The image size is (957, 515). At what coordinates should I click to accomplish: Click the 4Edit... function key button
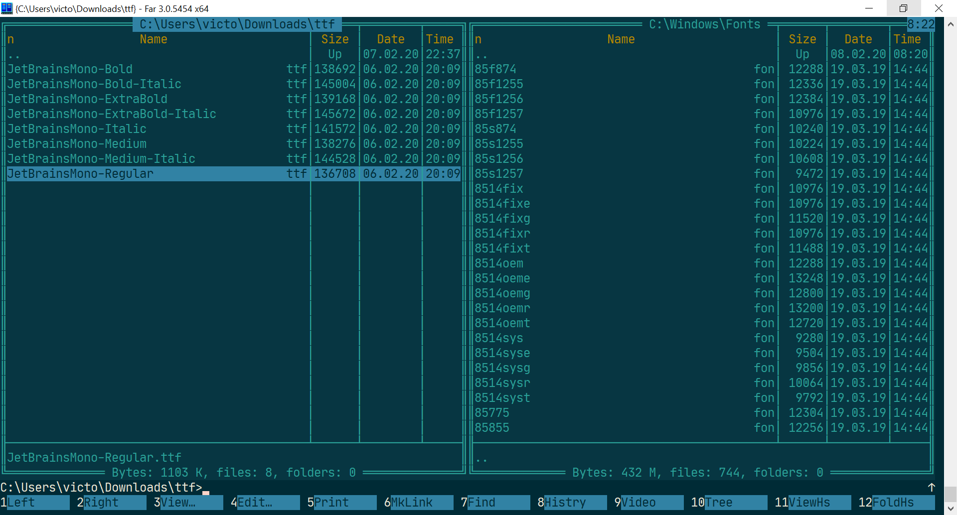[x=265, y=502]
